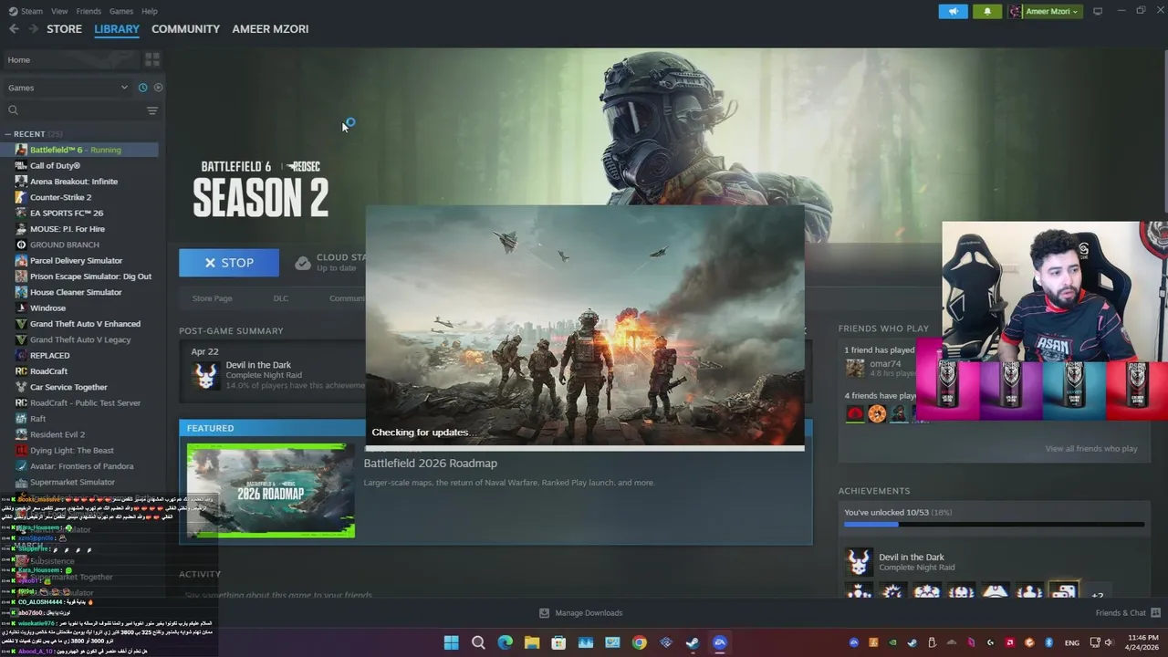Open the Friends menu
Screen dimensions: 1168x657
89,11
